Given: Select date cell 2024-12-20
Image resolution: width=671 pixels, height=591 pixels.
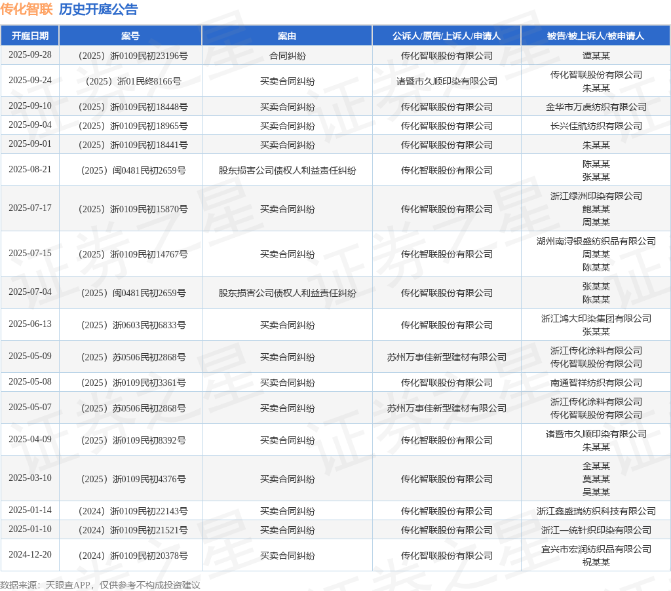Looking at the screenshot, I should click(30, 554).
